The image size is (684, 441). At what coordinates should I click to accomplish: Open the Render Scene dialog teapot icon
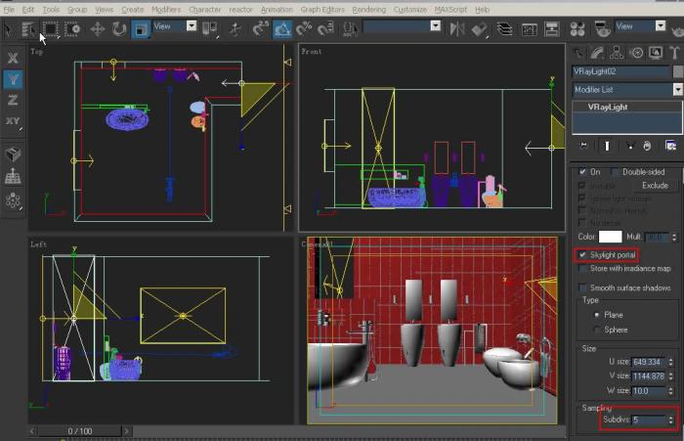(602, 29)
